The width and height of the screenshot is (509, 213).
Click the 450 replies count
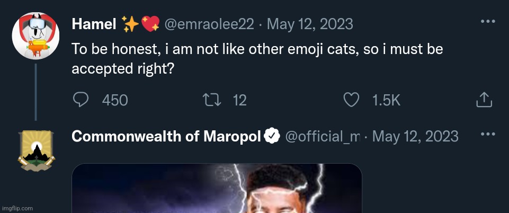pyautogui.click(x=114, y=100)
